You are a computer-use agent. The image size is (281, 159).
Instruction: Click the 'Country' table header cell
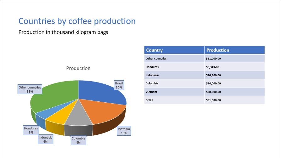(x=174, y=50)
